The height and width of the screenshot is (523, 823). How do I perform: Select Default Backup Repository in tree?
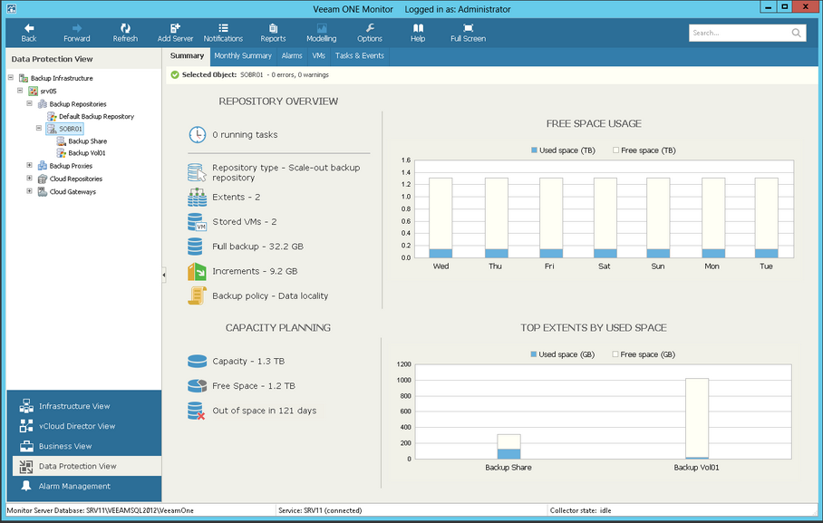click(x=96, y=117)
